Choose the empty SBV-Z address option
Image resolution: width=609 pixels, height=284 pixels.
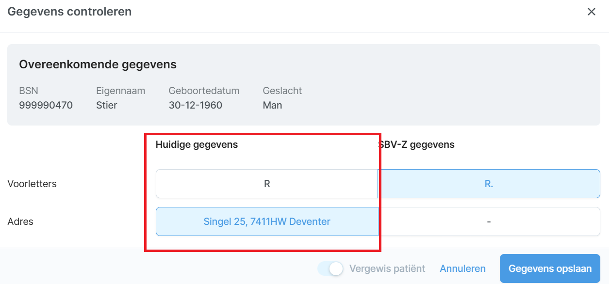pyautogui.click(x=489, y=221)
